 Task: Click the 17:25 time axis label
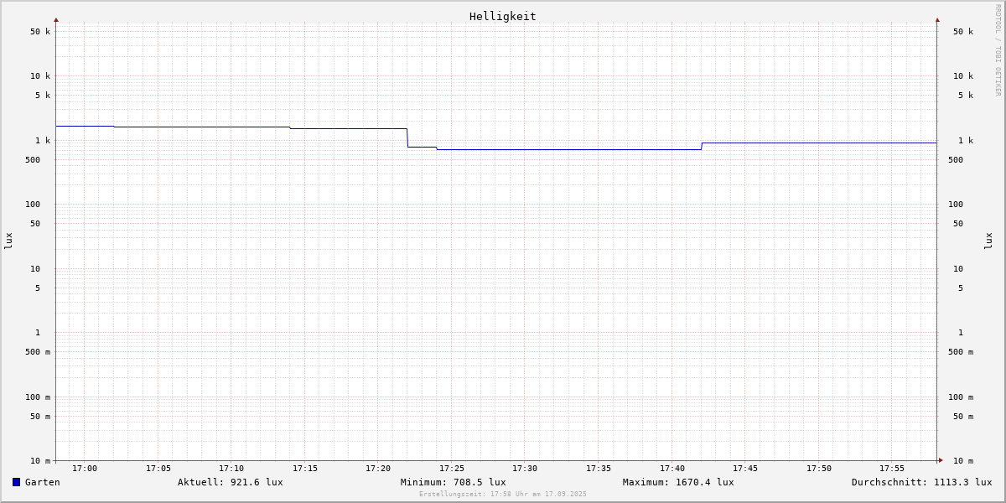coord(452,469)
